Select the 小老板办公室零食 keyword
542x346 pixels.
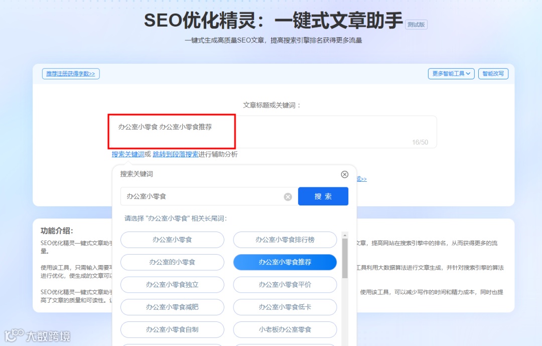click(x=285, y=330)
